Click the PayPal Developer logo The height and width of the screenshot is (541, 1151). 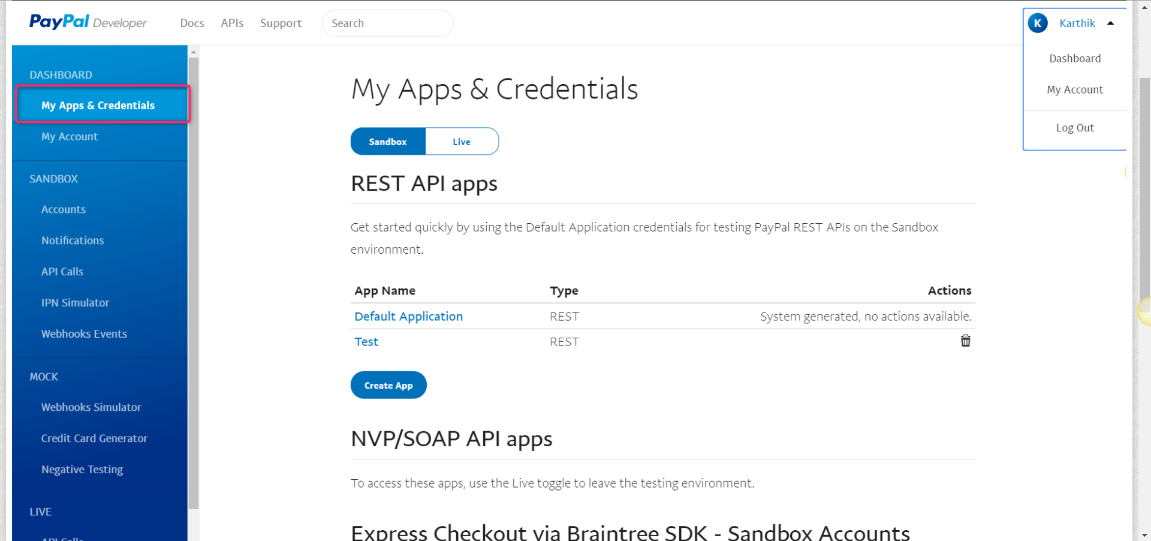click(88, 22)
